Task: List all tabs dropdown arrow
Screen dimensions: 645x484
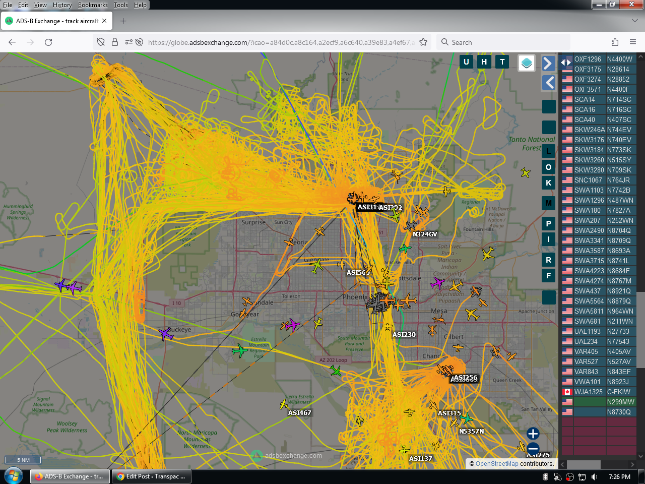Action: coord(634,21)
